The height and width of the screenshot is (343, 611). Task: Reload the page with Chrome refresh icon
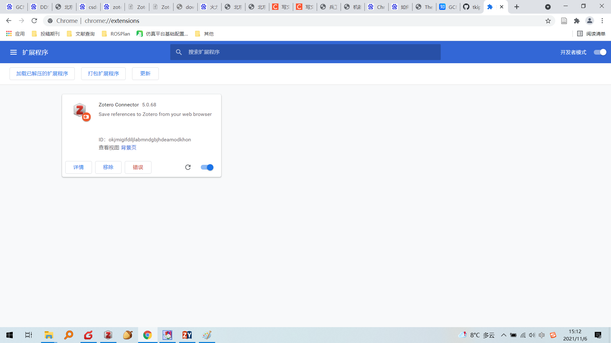(34, 21)
